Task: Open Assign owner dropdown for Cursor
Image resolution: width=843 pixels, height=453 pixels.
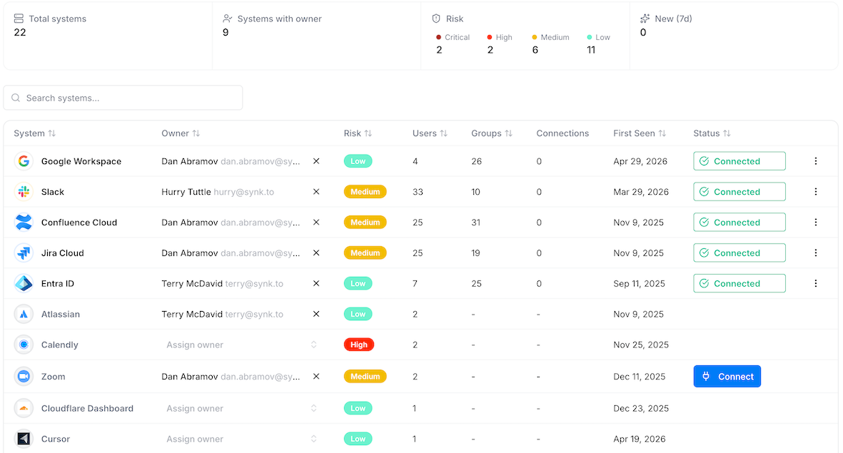Action: (x=241, y=439)
